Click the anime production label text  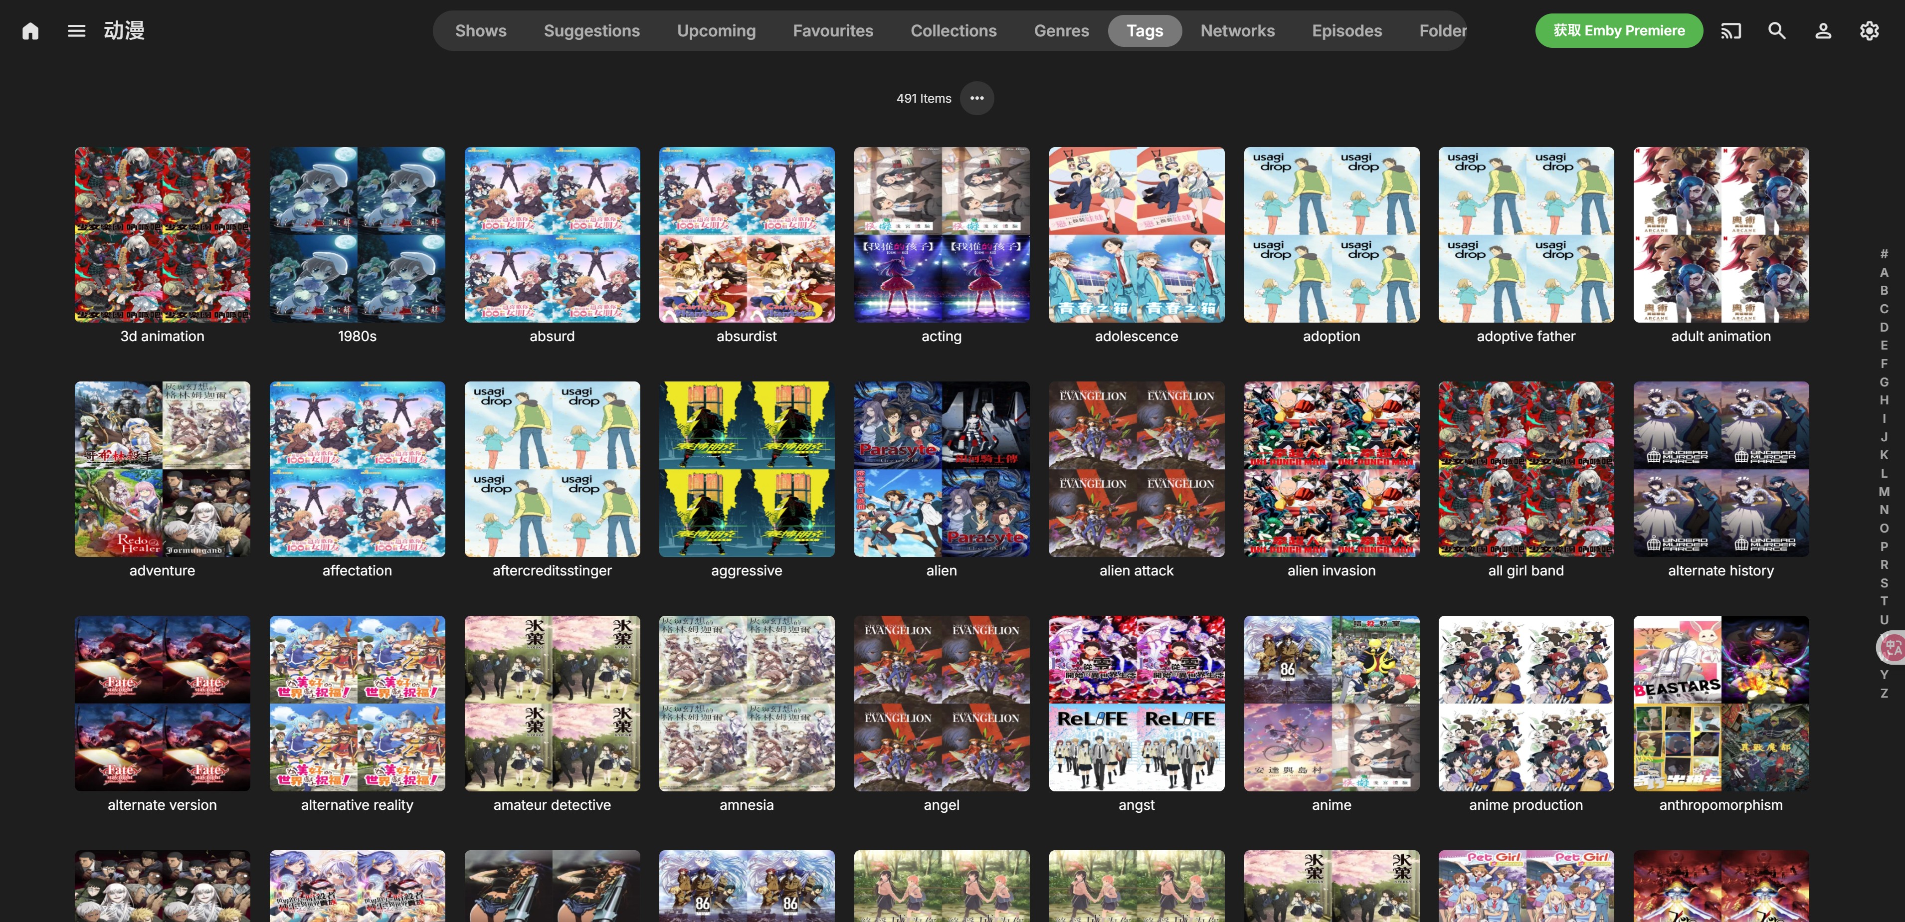1525,805
